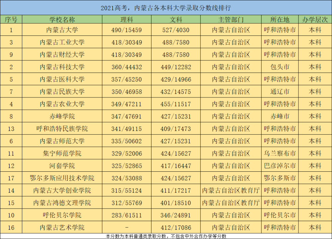Click the location cell '鄂尔多斯市'

(x=280, y=178)
